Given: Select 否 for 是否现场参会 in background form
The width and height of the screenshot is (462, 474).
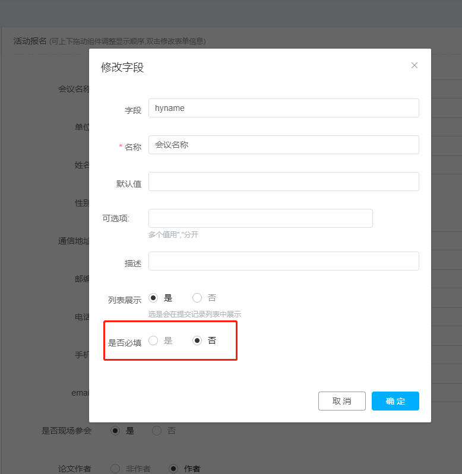Looking at the screenshot, I should coord(157,431).
